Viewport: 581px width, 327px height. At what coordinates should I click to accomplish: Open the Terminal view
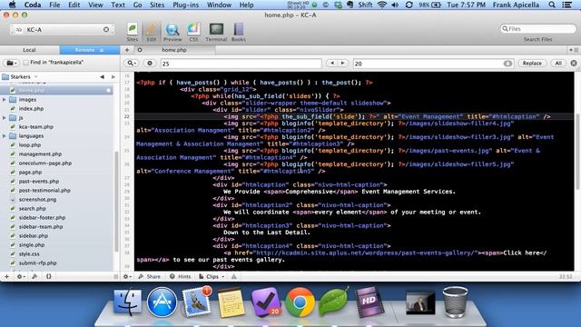pos(216,33)
